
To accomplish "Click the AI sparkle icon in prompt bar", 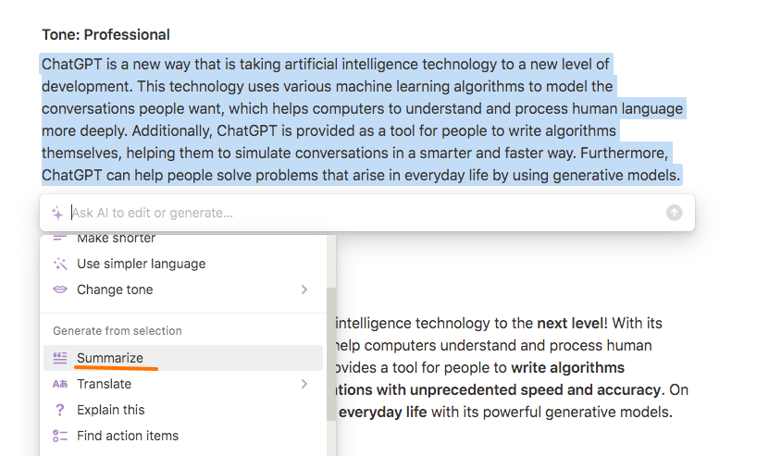I will [57, 213].
